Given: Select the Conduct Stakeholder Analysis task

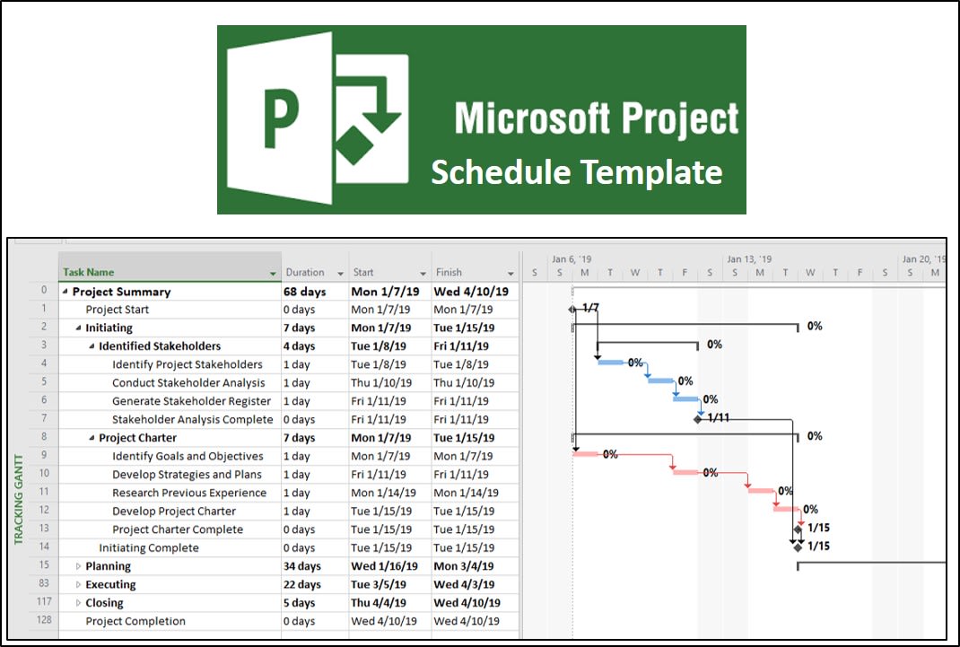Looking at the screenshot, I should click(x=188, y=383).
